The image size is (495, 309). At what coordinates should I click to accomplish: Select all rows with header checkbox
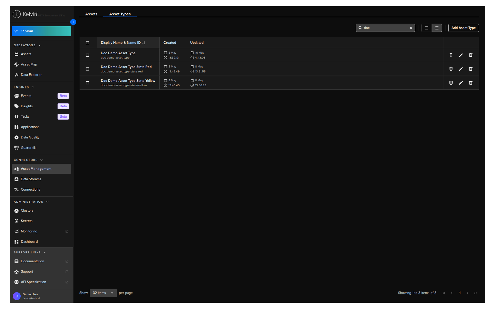pos(87,43)
